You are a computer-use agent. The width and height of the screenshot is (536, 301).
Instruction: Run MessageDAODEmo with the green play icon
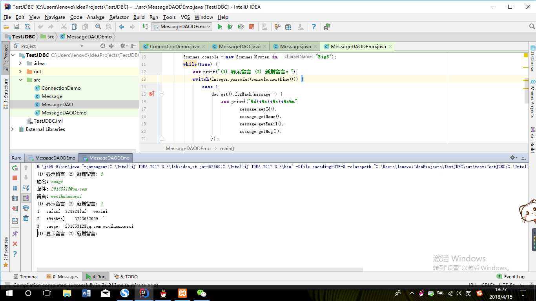pos(220,27)
